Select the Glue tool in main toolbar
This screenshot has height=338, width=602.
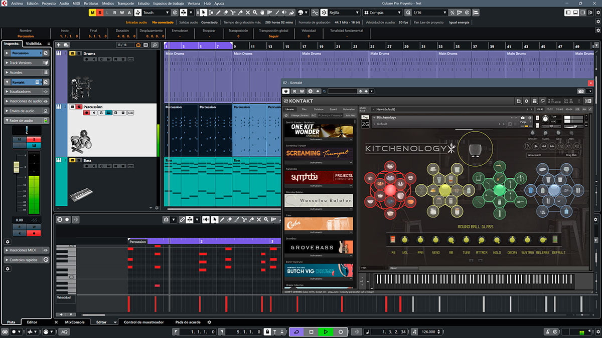pyautogui.click(x=241, y=13)
